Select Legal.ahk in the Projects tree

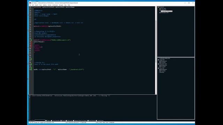163,10
